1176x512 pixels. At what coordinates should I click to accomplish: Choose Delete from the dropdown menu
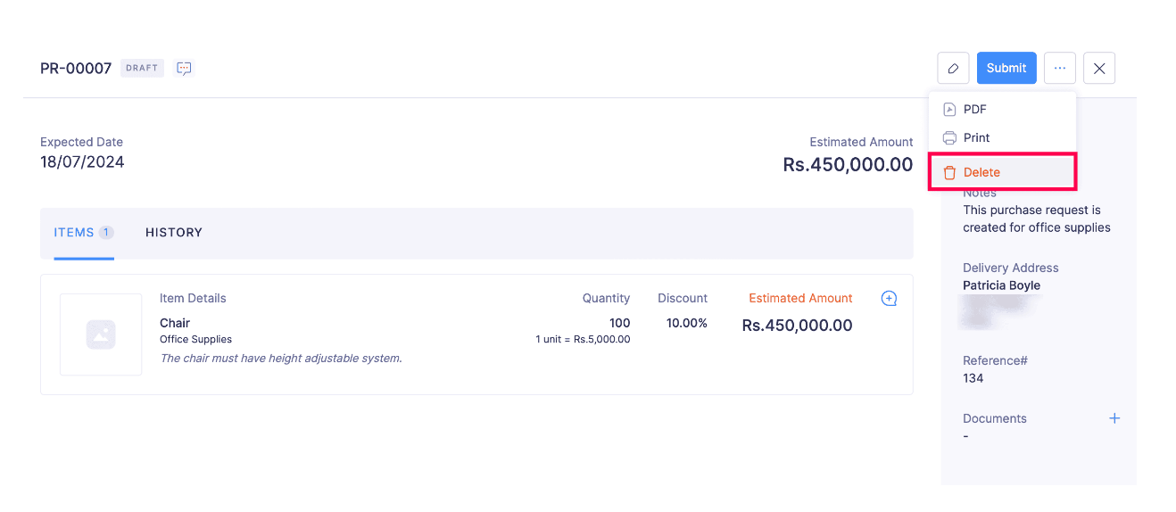tap(981, 172)
